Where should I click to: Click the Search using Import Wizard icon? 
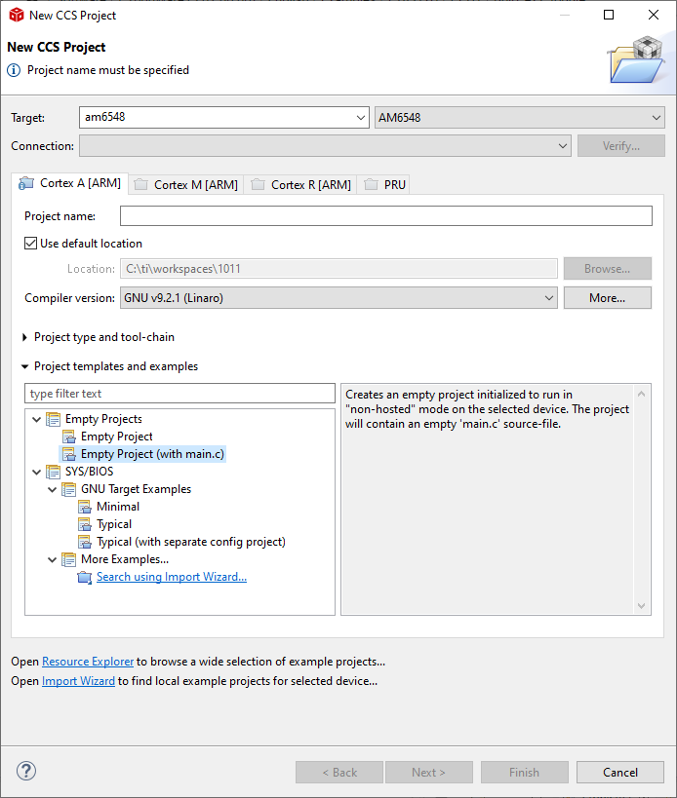85,576
